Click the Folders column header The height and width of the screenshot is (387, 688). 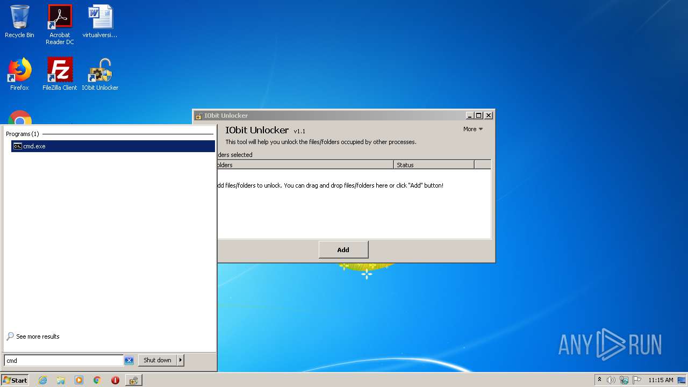pos(305,165)
